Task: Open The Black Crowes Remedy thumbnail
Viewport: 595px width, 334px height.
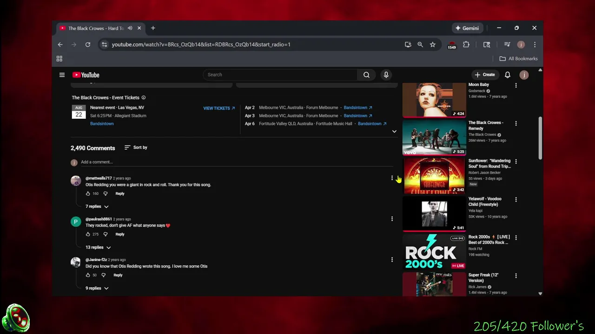Action: click(x=434, y=137)
